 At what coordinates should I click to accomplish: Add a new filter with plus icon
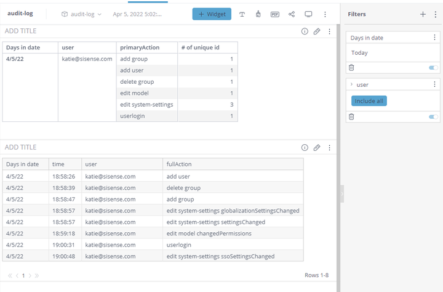tap(423, 14)
